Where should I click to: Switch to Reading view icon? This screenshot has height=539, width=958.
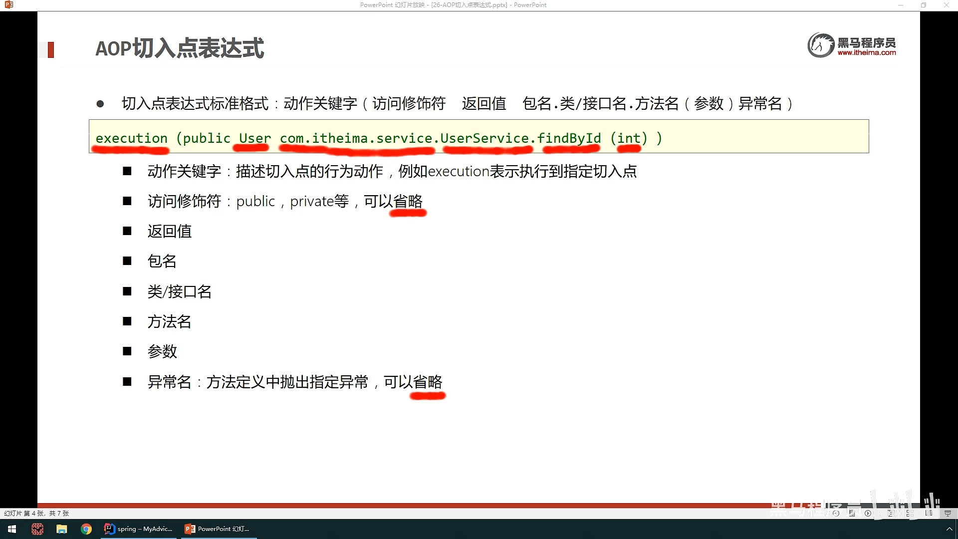[929, 513]
